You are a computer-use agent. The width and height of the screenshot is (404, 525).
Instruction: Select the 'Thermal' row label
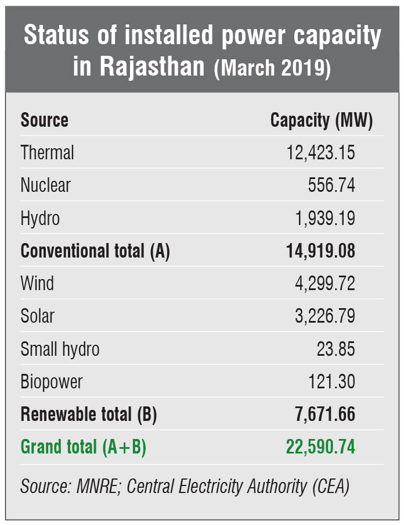coord(47,153)
